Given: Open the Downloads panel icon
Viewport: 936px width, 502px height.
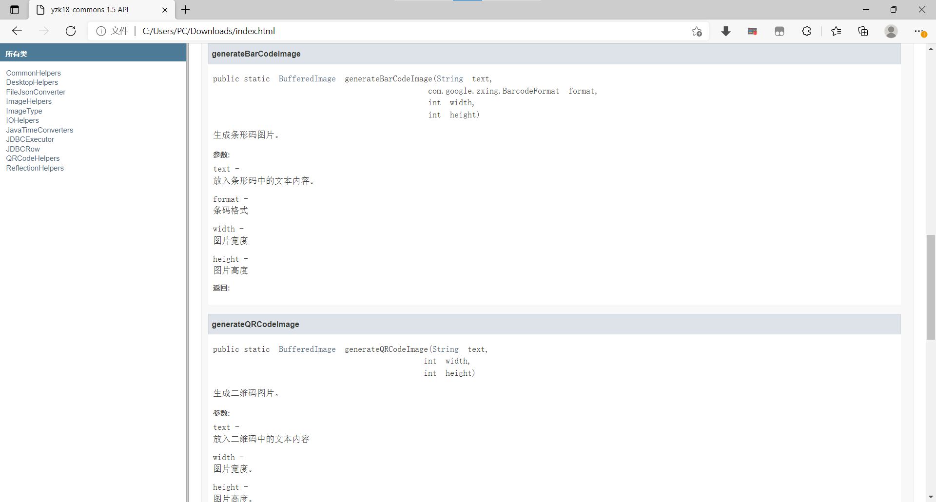Looking at the screenshot, I should tap(726, 31).
